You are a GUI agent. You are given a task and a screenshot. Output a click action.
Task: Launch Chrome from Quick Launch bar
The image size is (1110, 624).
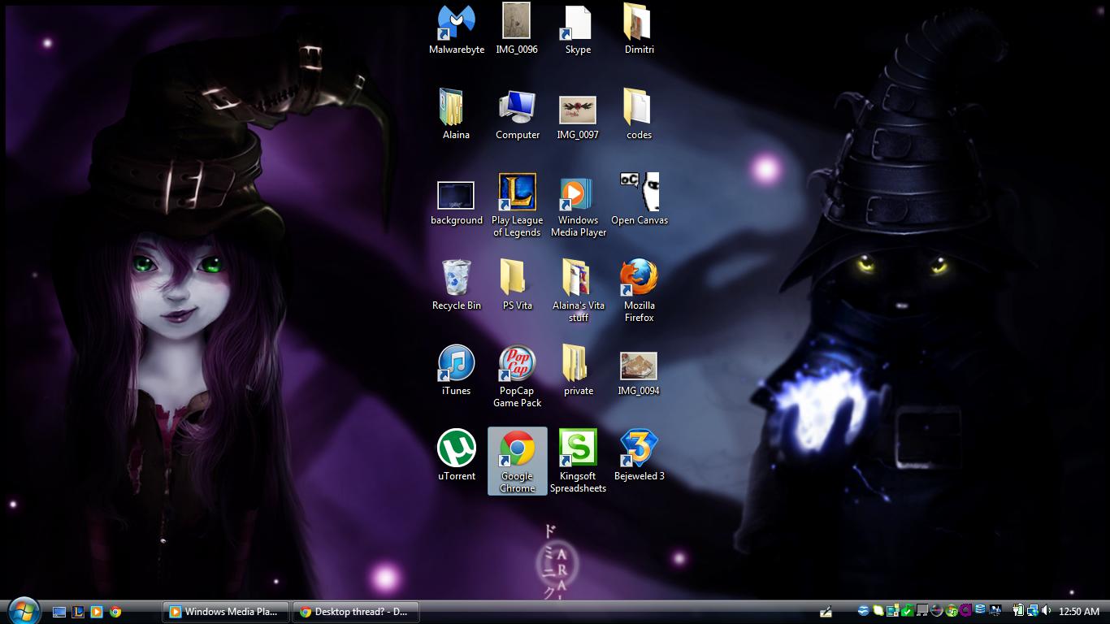[115, 612]
